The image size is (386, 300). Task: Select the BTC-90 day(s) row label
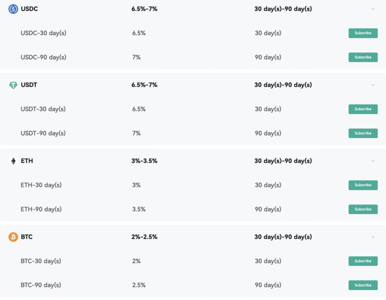pyautogui.click(x=41, y=285)
